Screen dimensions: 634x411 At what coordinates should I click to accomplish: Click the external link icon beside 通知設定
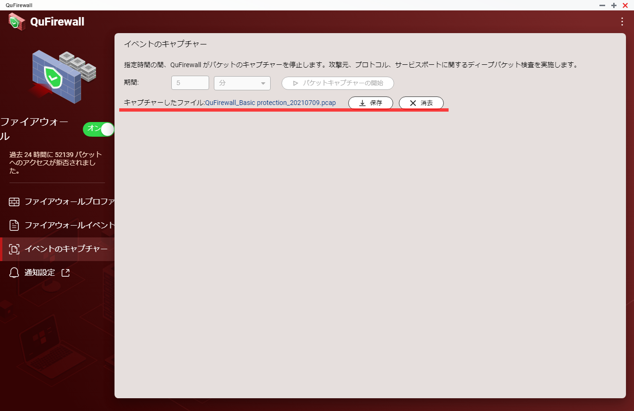point(66,272)
